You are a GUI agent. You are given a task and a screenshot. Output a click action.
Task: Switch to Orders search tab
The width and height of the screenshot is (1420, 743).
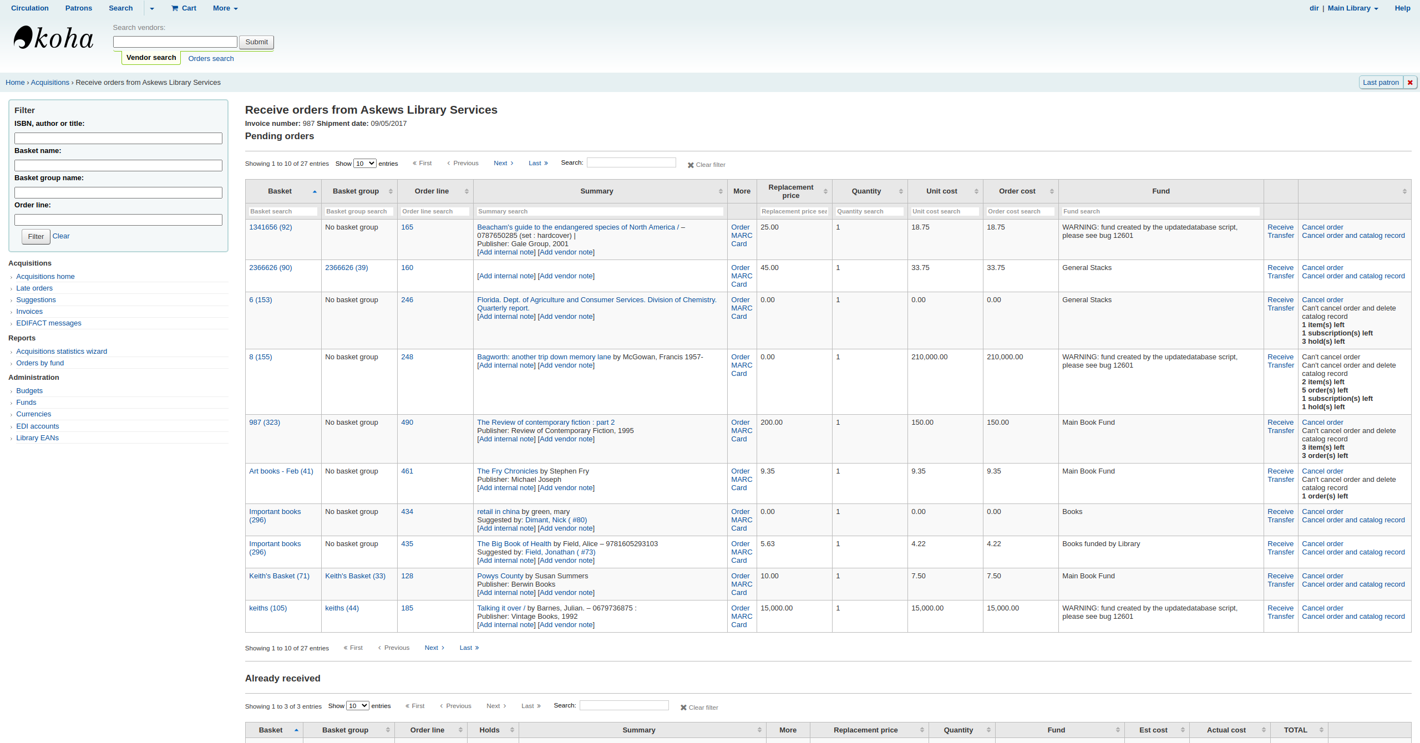point(211,59)
